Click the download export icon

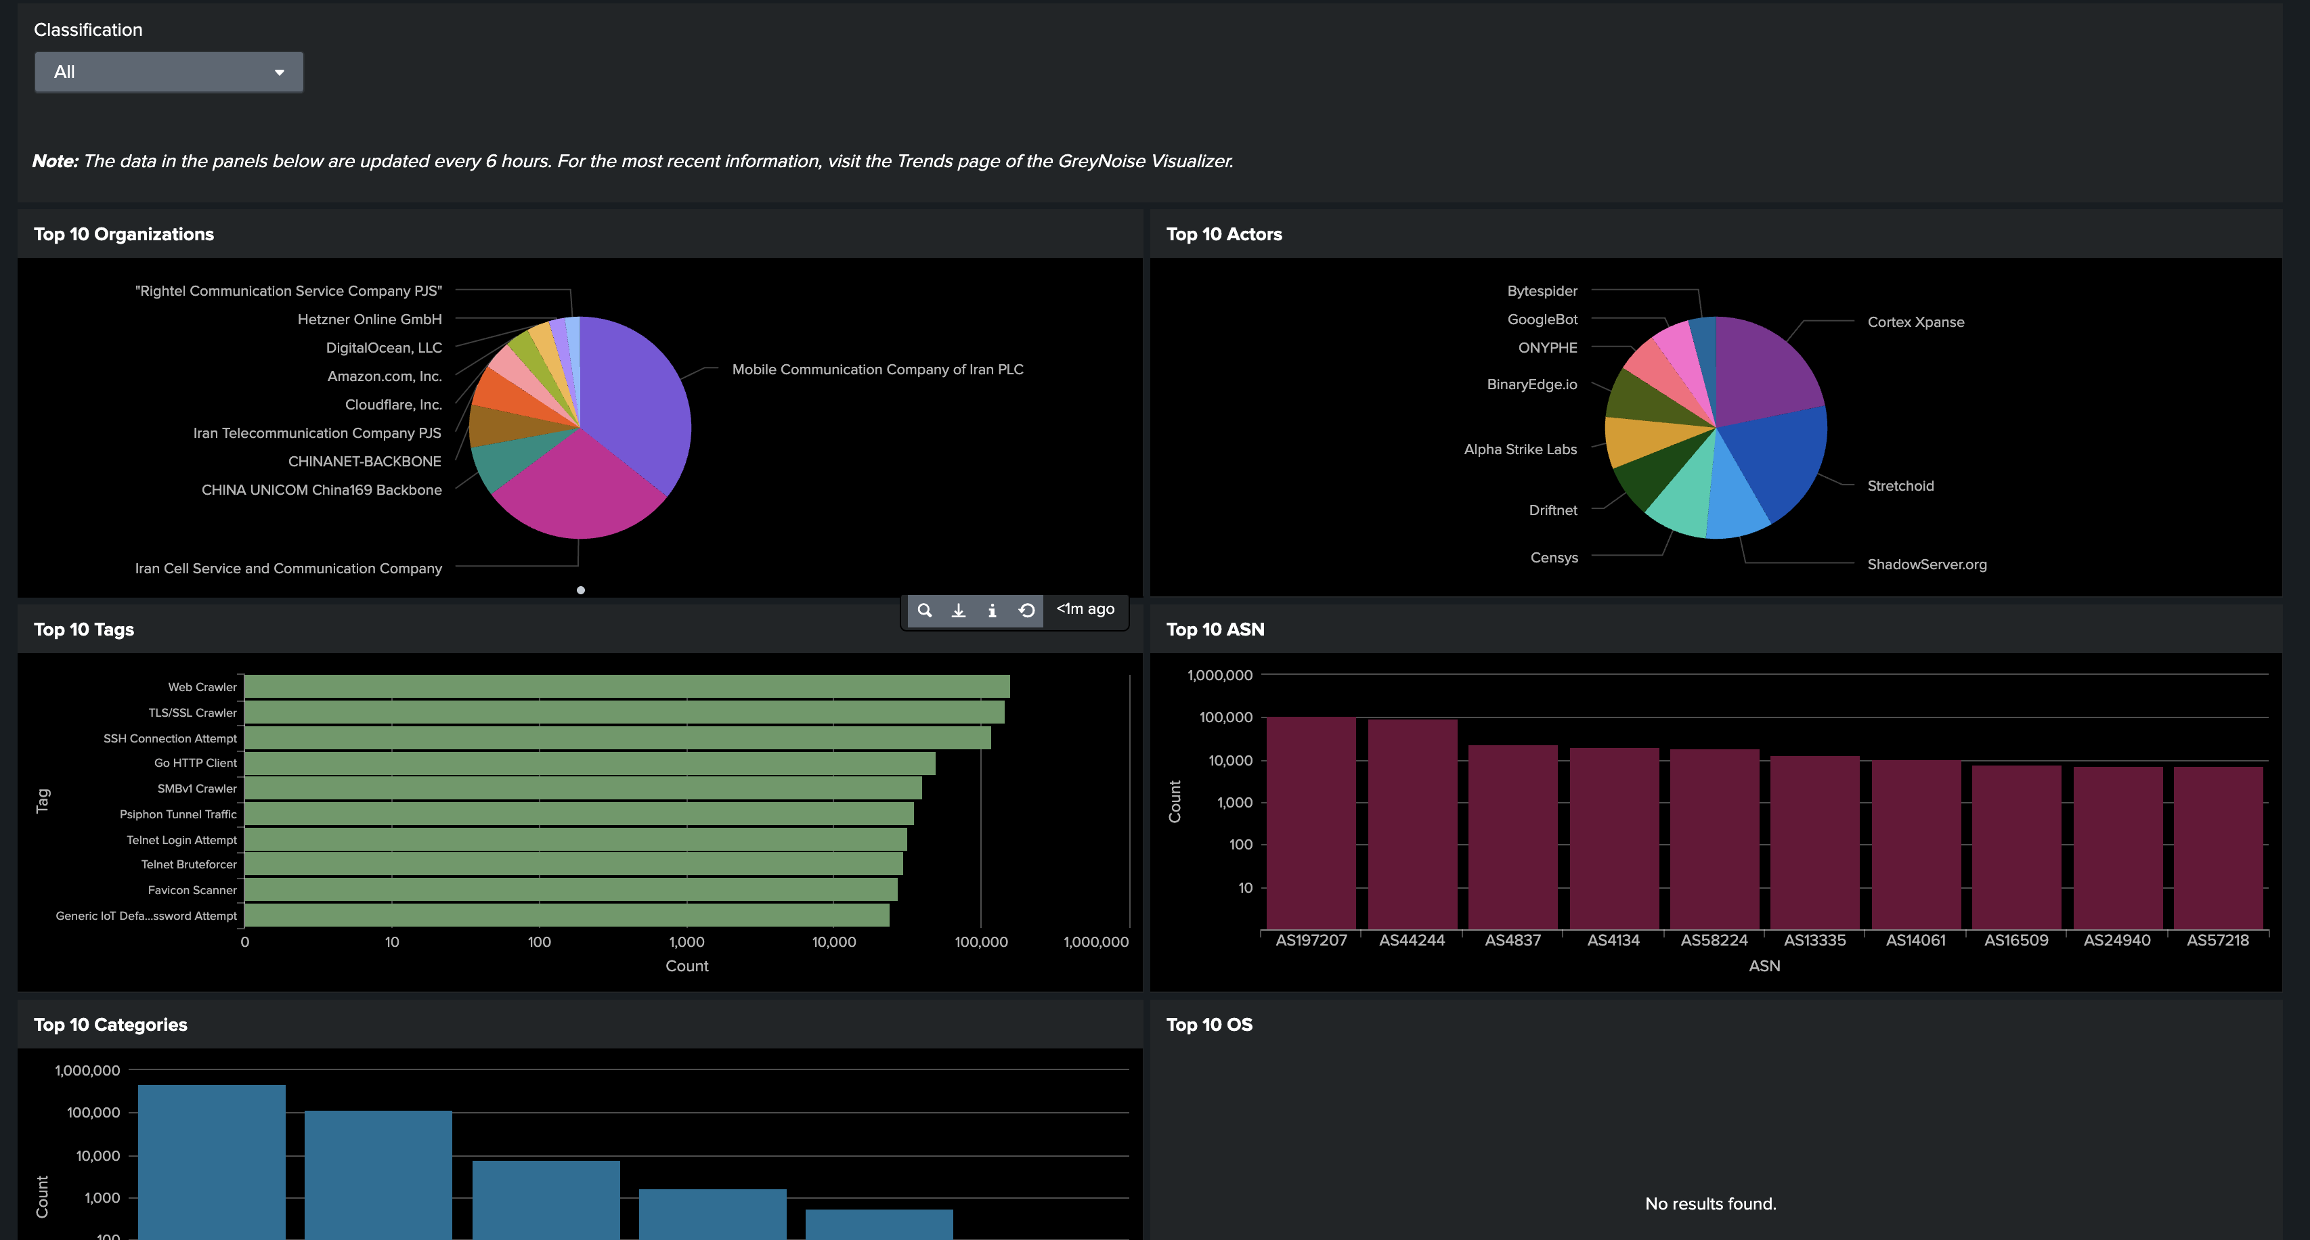point(959,611)
